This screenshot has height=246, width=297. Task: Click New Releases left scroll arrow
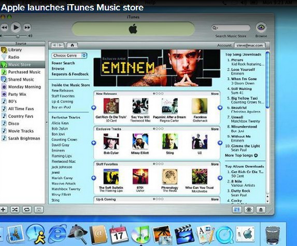pos(94,108)
